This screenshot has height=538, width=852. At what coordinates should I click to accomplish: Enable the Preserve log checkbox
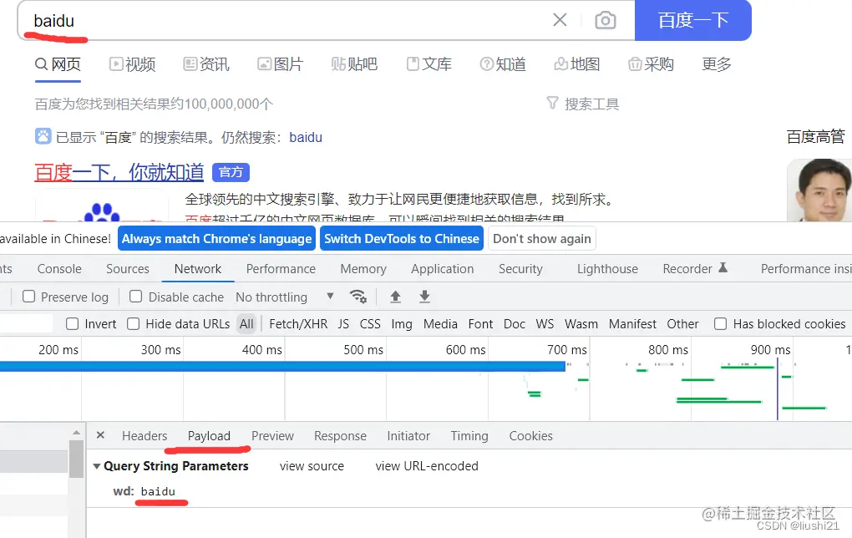(x=29, y=297)
